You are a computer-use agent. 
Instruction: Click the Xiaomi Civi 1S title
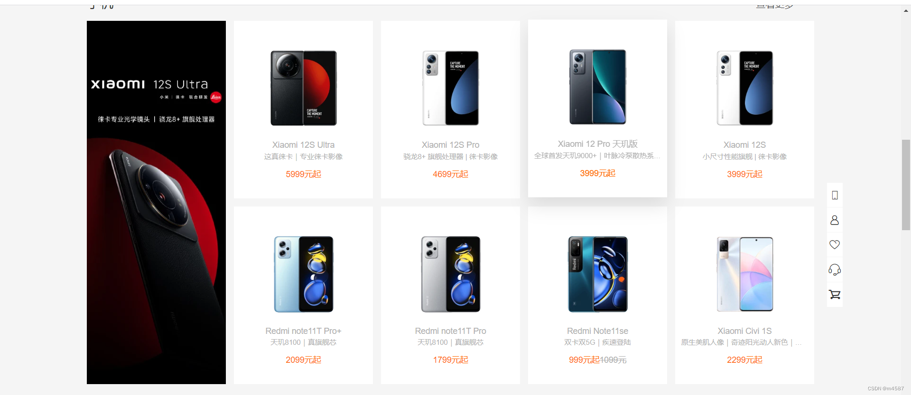[744, 331]
